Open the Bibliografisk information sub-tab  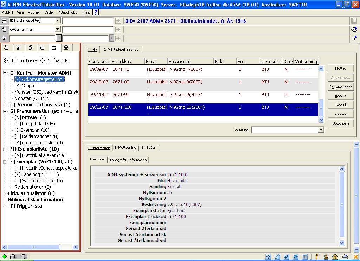coord(128,160)
